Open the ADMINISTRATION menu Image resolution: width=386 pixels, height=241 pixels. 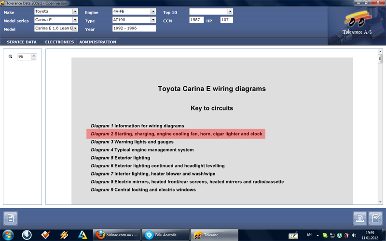point(97,42)
